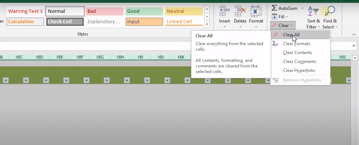Apply the Check Cell style
This screenshot has width=359, height=145.
point(65,22)
